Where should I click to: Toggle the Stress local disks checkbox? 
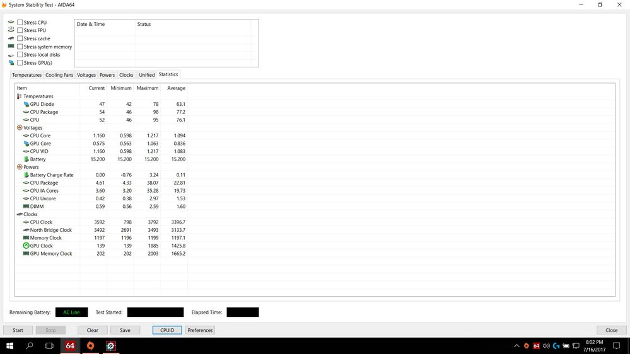pos(20,55)
